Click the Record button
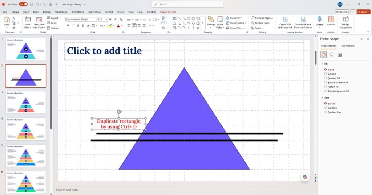Image resolution: width=372 pixels, height=195 pixels. (x=341, y=12)
